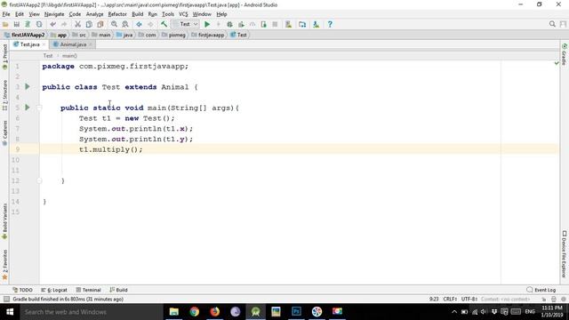Navigate back with the blue arrow icon
The width and height of the screenshot is (569, 320).
click(x=139, y=24)
